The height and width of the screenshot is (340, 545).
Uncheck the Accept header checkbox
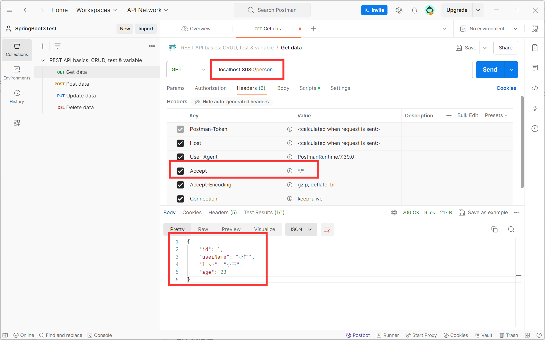(x=180, y=171)
